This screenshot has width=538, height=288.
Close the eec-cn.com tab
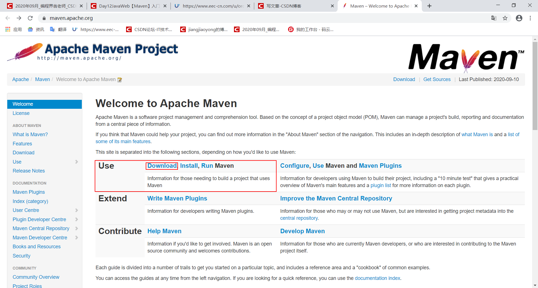249,6
